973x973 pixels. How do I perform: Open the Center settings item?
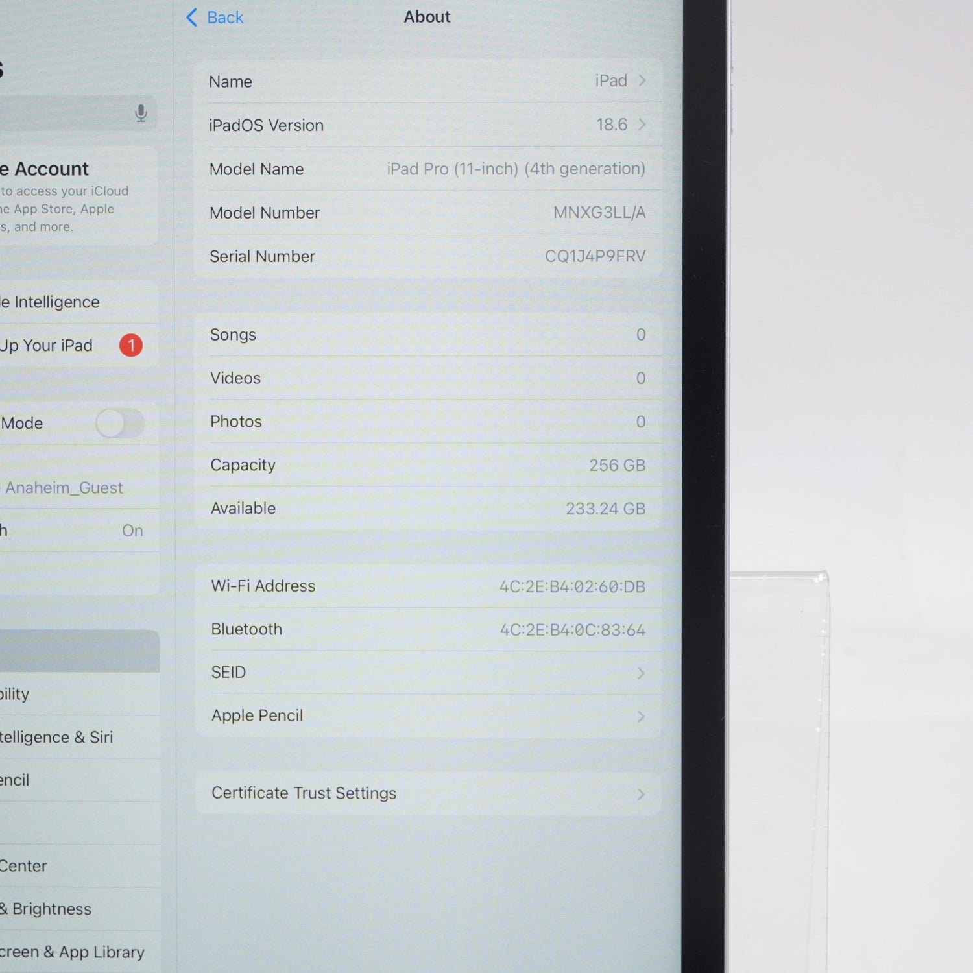pyautogui.click(x=79, y=866)
